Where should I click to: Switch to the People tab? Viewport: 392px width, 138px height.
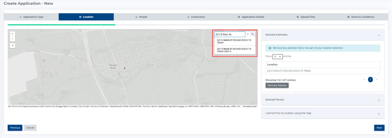141,17
